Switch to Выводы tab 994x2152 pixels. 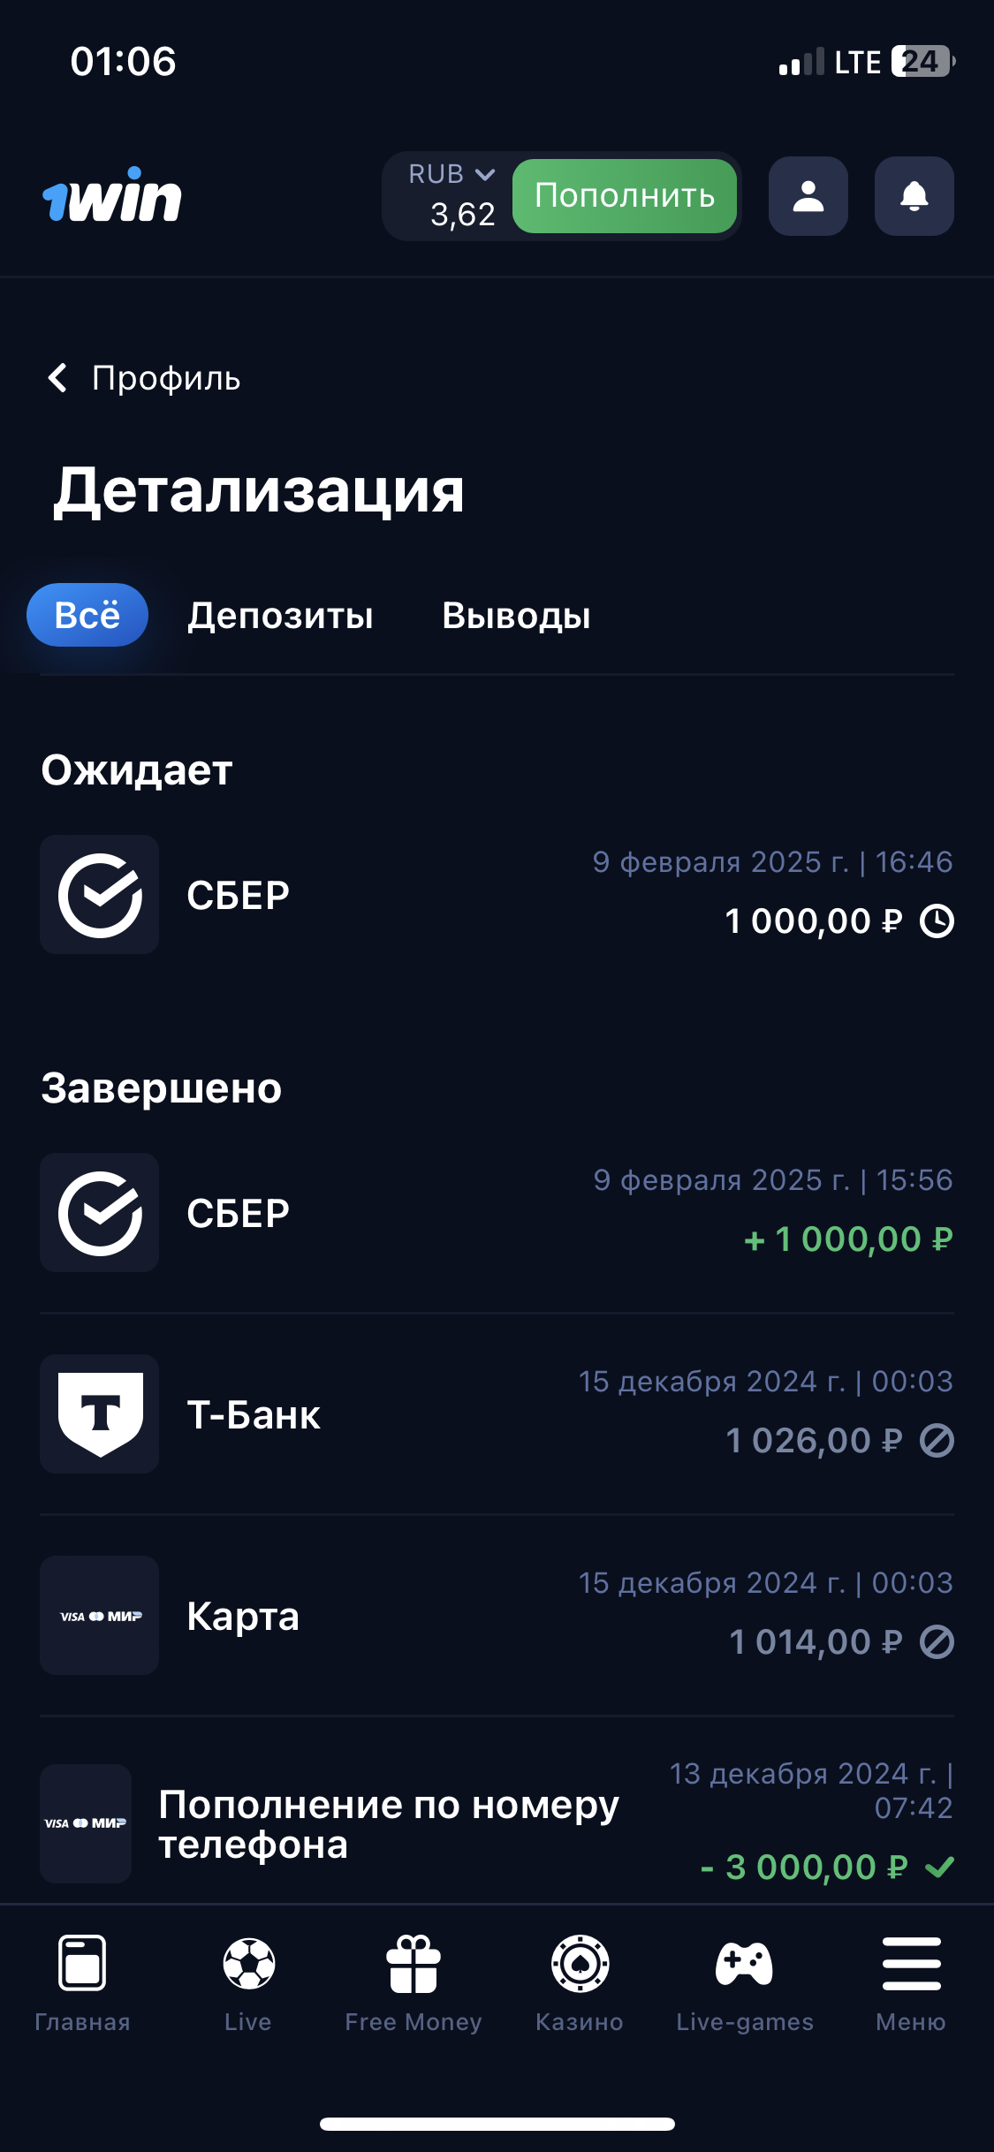pos(516,616)
